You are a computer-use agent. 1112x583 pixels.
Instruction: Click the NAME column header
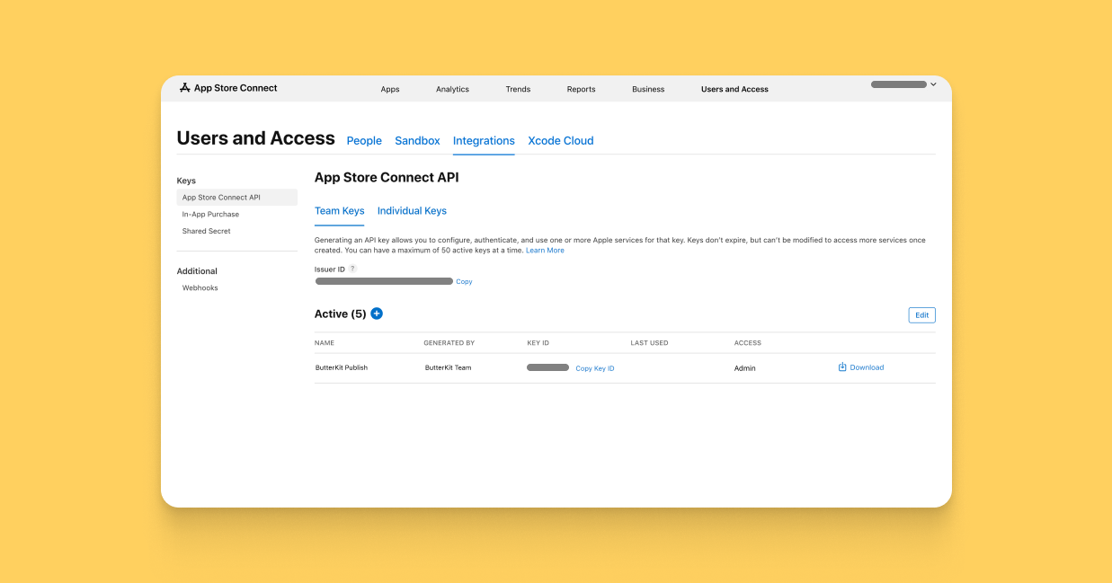pyautogui.click(x=325, y=342)
